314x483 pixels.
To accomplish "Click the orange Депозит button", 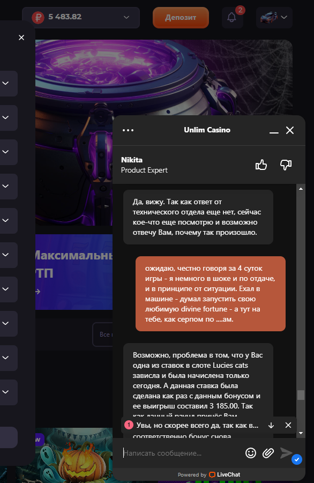I will point(181,18).
